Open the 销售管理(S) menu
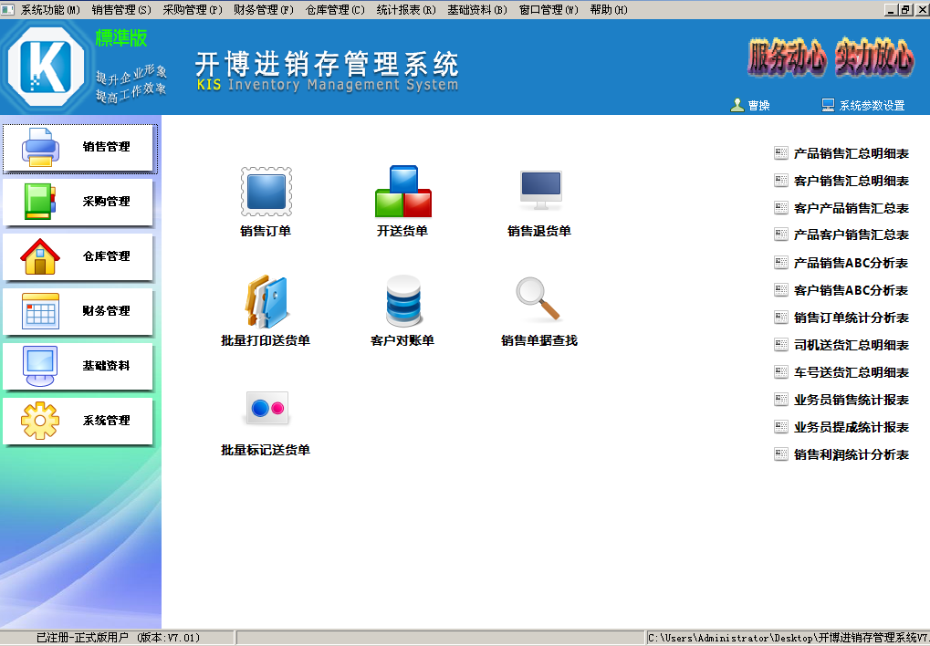Screen dimensions: 930x646 coord(121,10)
